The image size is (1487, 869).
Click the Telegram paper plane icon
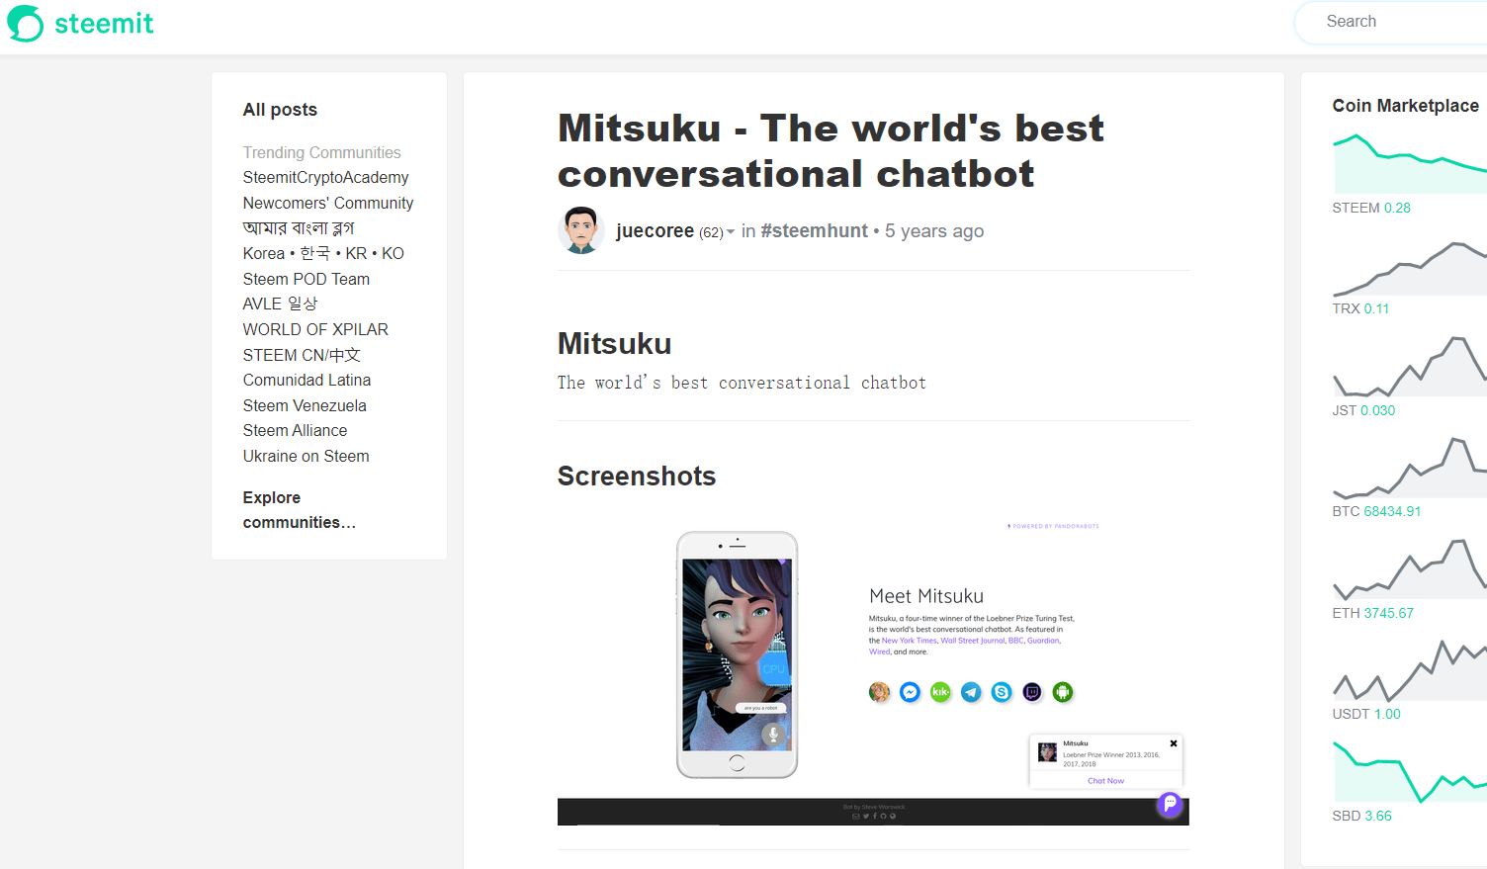pyautogui.click(x=971, y=692)
